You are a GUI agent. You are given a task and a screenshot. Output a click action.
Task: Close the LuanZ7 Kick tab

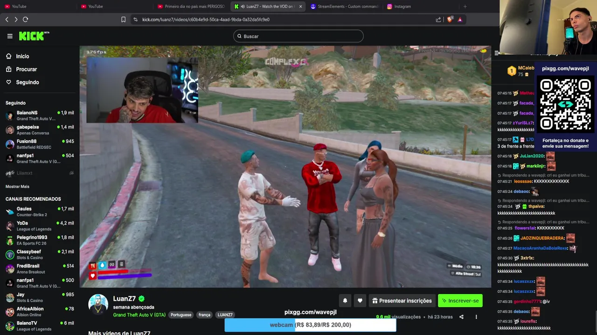(300, 7)
